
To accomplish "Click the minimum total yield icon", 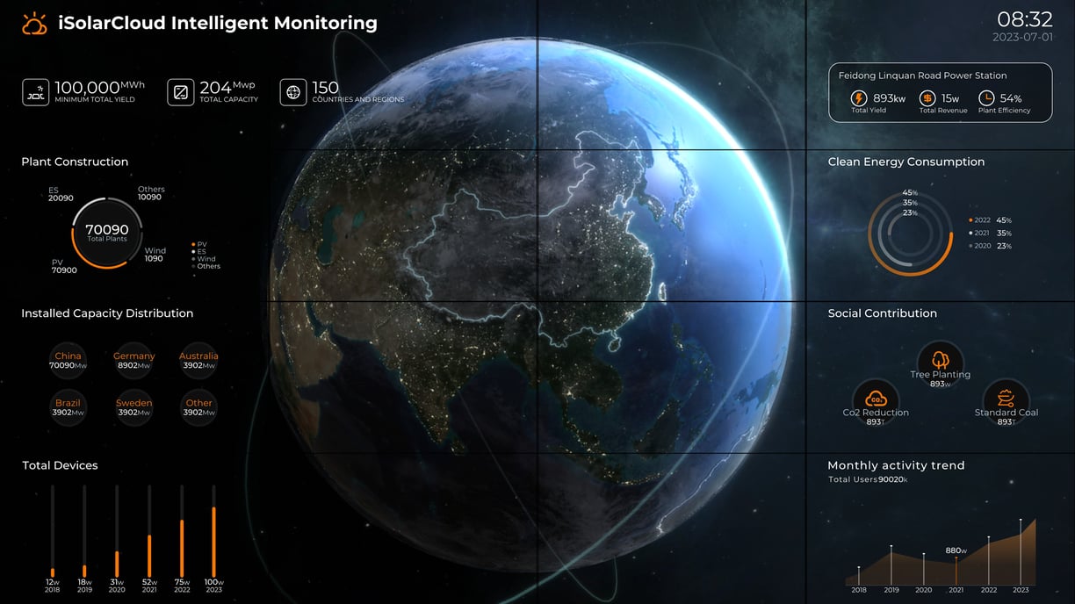I will (36, 92).
